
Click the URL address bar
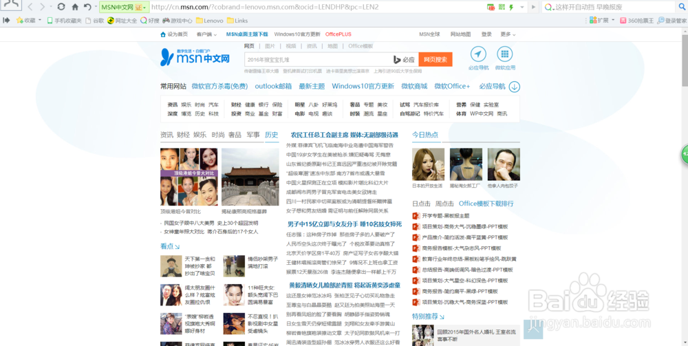[316, 7]
